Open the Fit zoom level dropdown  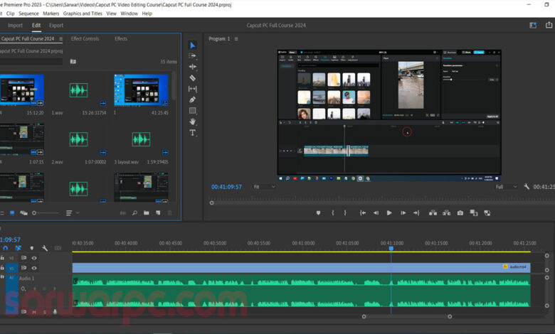click(x=264, y=187)
